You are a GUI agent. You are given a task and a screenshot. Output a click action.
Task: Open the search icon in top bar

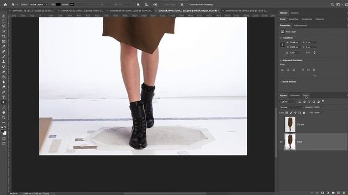tap(332, 4)
